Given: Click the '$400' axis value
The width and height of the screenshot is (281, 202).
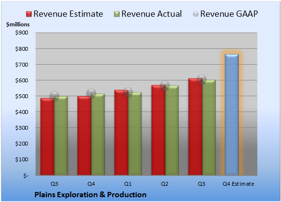Looking at the screenshot, I should tap(22, 112).
